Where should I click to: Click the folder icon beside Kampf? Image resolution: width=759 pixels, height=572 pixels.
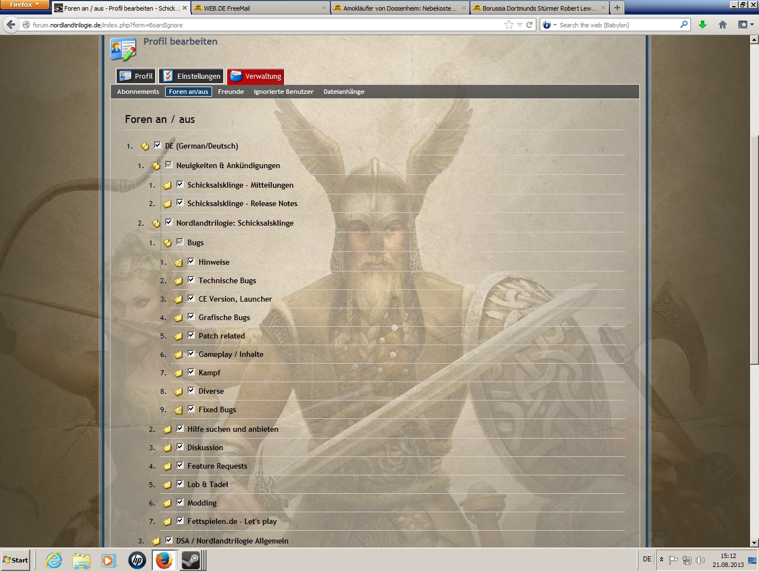click(179, 373)
